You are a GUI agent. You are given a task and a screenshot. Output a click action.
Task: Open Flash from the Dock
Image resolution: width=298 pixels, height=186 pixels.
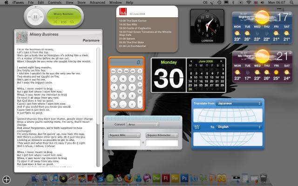coord(166,179)
